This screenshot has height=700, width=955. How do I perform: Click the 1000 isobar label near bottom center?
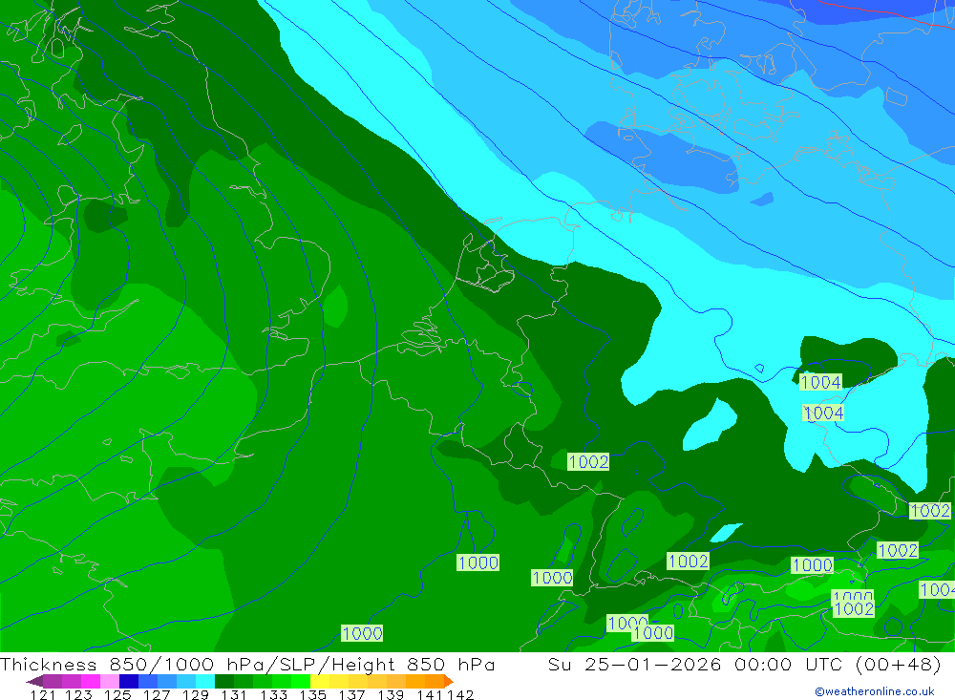pos(362,633)
